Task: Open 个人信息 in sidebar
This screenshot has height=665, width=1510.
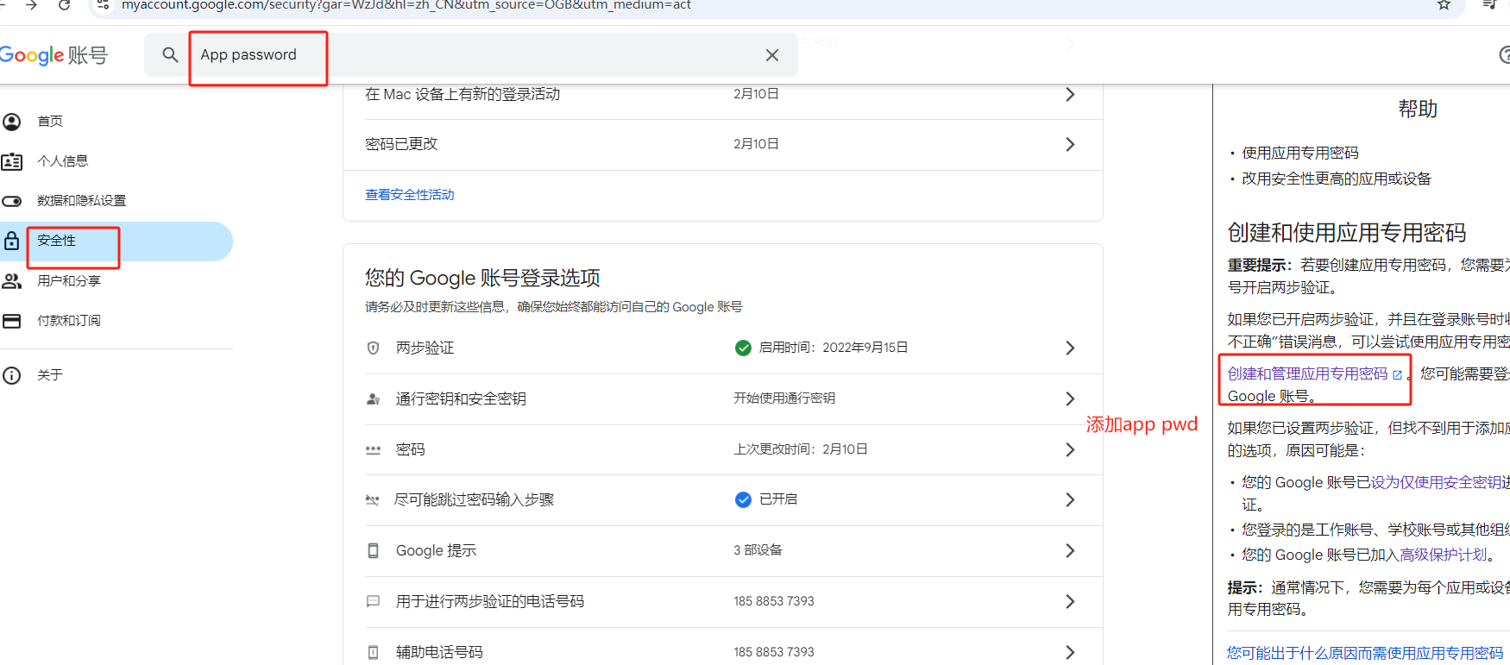Action: click(x=62, y=161)
